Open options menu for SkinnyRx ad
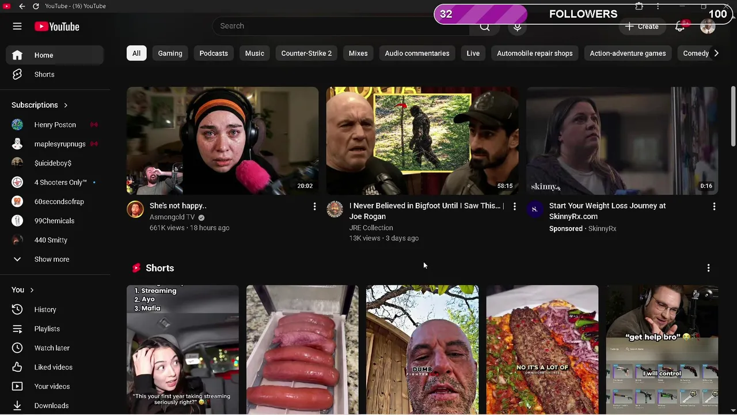This screenshot has width=737, height=415. [714, 206]
